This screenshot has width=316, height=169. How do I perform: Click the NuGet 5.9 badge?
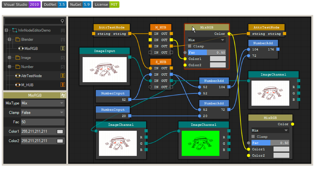click(80, 5)
